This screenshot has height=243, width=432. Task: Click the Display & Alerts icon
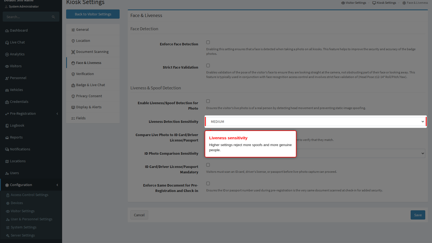(73, 107)
